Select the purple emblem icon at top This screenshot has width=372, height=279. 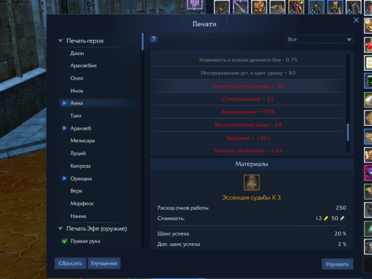tap(195, 5)
